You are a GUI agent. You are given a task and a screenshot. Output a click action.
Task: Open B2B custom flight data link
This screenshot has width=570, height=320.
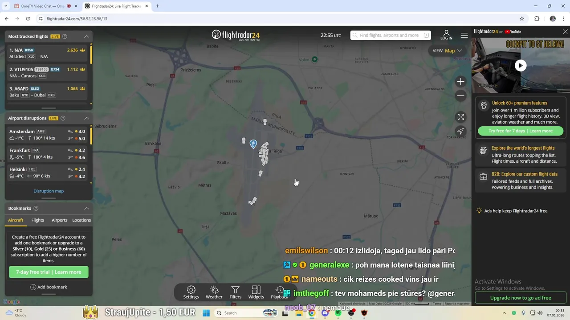click(521, 180)
